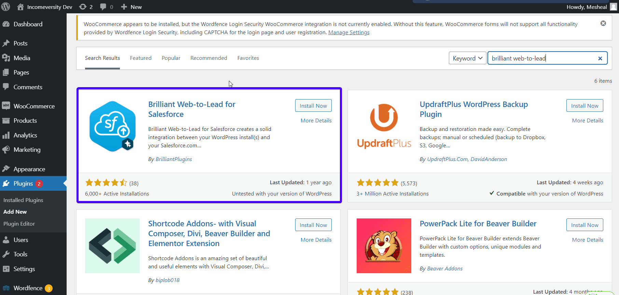
Task: Open UpdraftPlus.Com, DavidAnderson author link
Action: coord(467,159)
